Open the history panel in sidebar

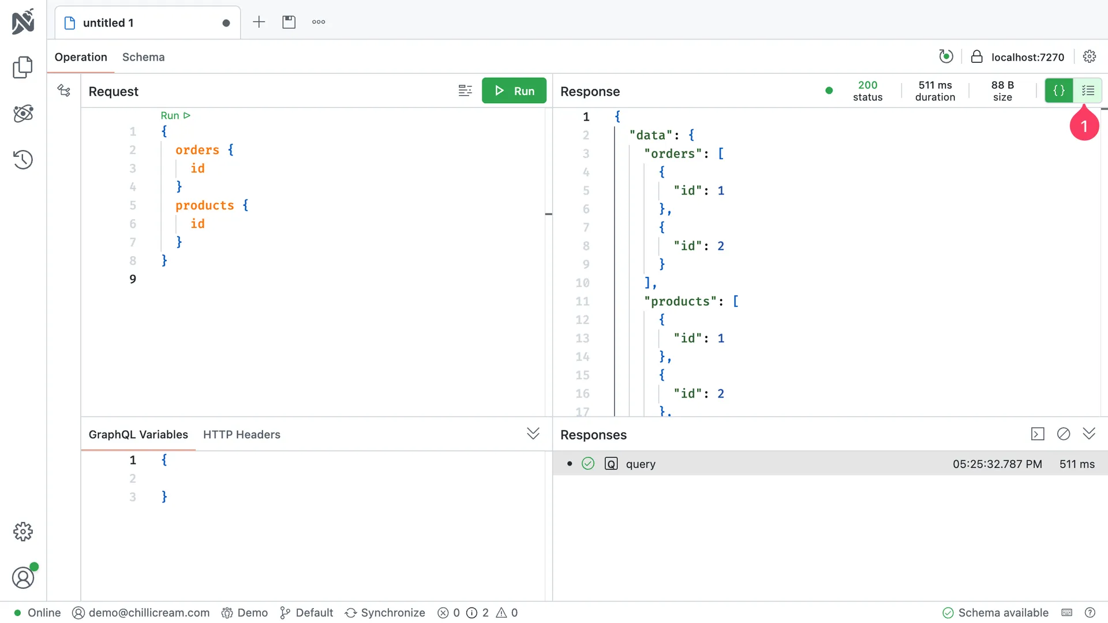23,160
